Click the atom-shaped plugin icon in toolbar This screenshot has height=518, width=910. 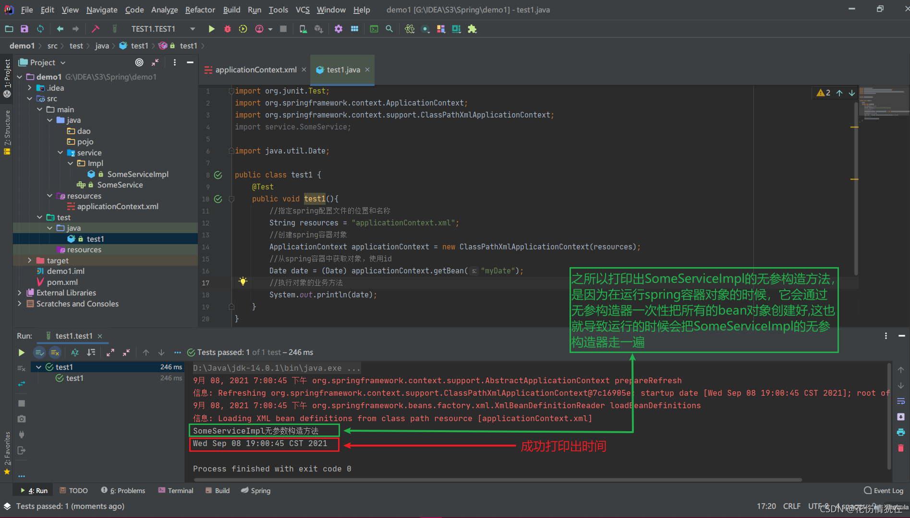tap(410, 29)
